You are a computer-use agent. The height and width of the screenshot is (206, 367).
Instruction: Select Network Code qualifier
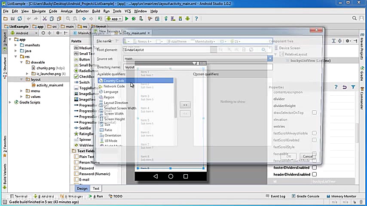[x=136, y=86]
